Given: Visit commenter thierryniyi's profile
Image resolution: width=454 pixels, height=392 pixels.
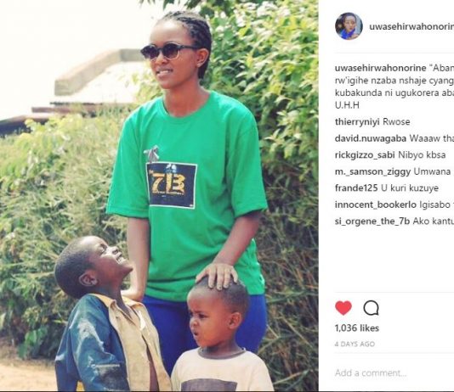Looking at the screenshot, I should pyautogui.click(x=357, y=122).
